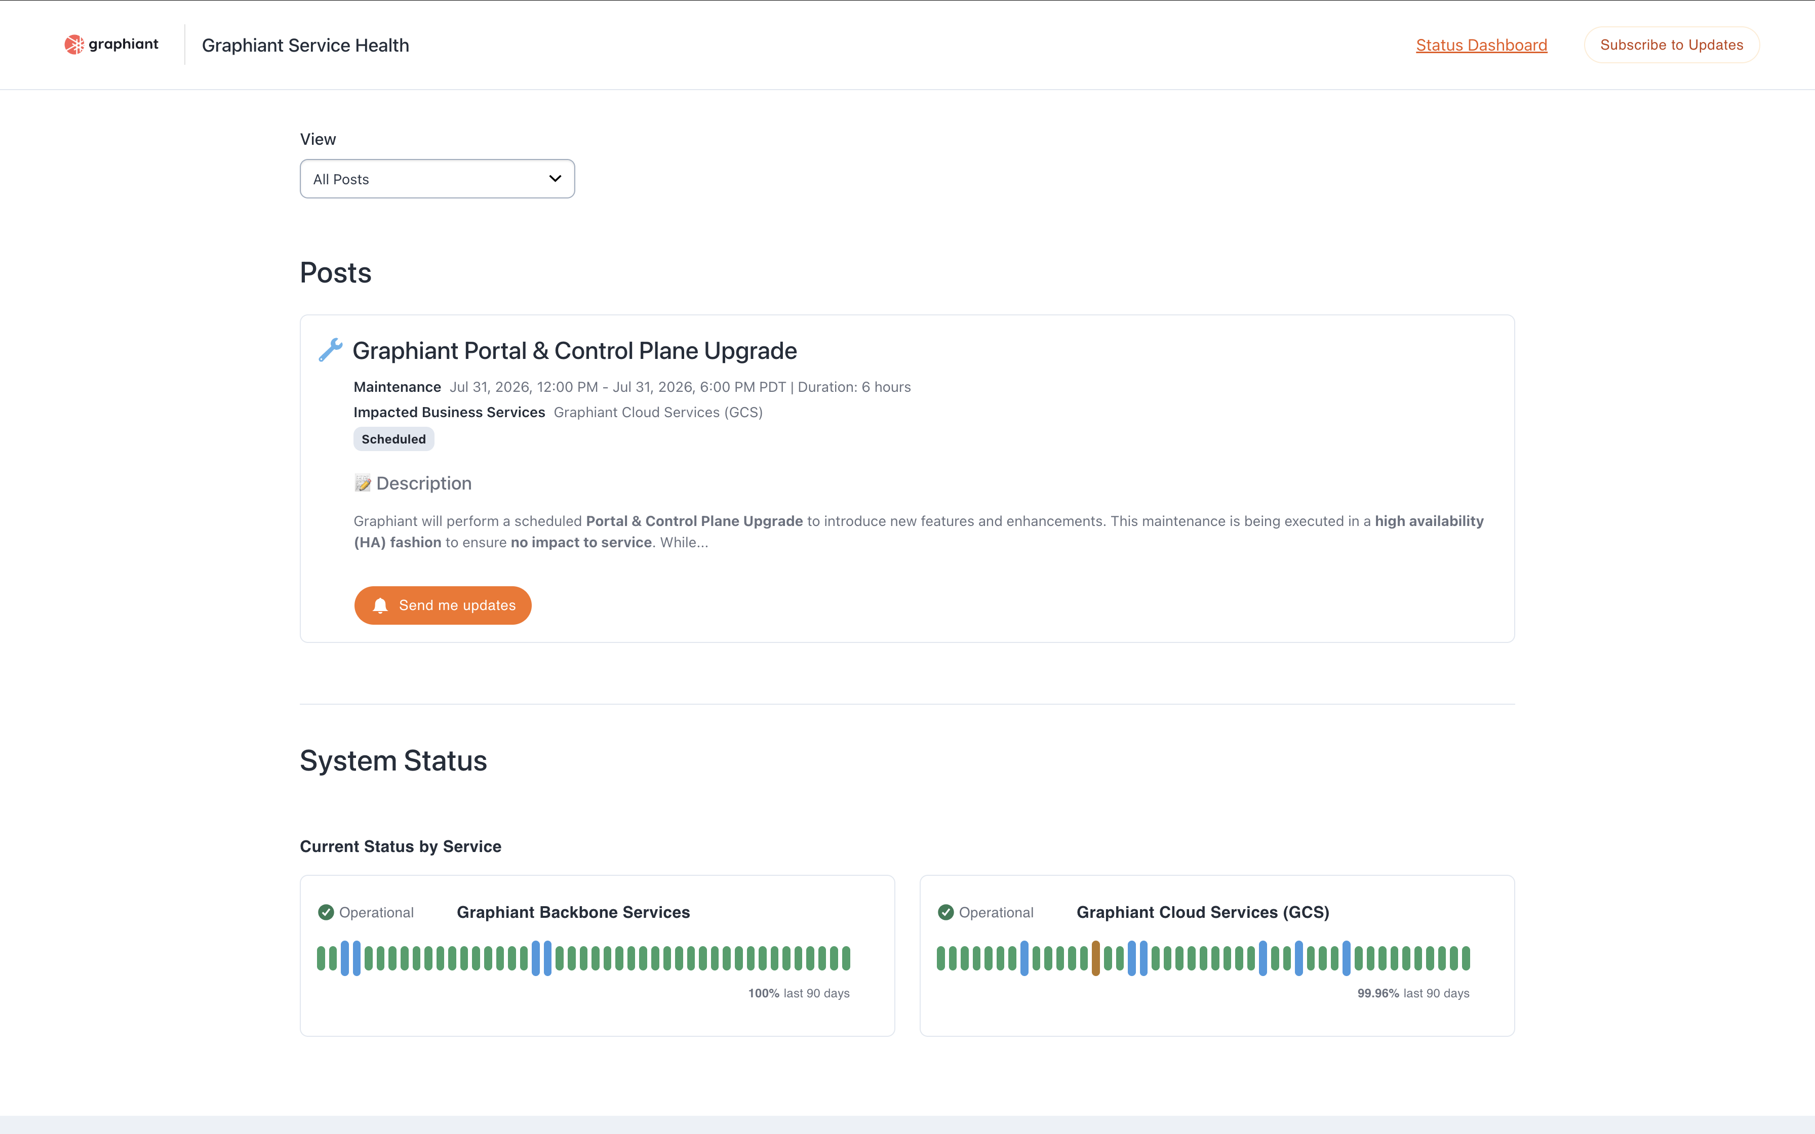The height and width of the screenshot is (1134, 1815).
Task: Click Subscribe to Updates button
Action: pos(1672,45)
